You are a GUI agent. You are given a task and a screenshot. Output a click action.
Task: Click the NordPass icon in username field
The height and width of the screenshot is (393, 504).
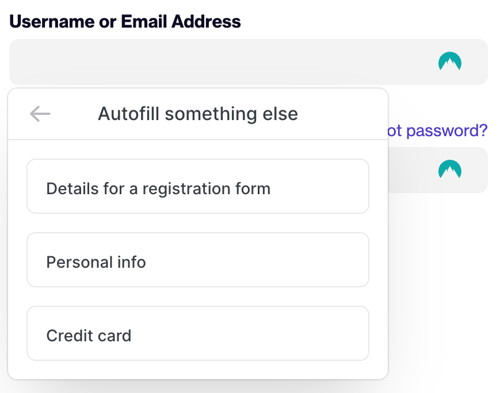tap(450, 61)
